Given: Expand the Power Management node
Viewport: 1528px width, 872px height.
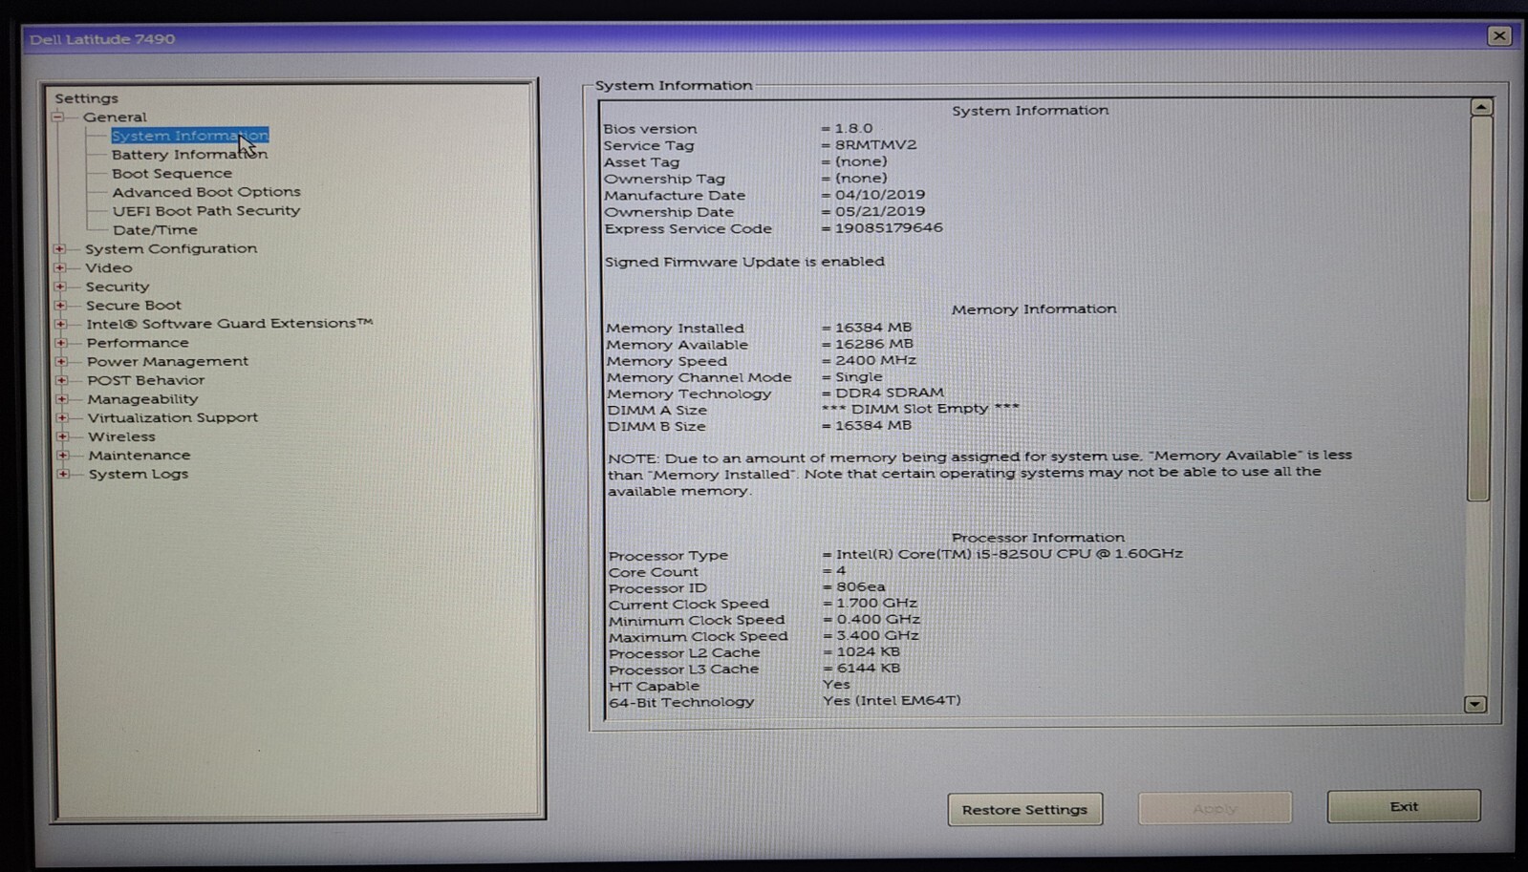Looking at the screenshot, I should (61, 362).
